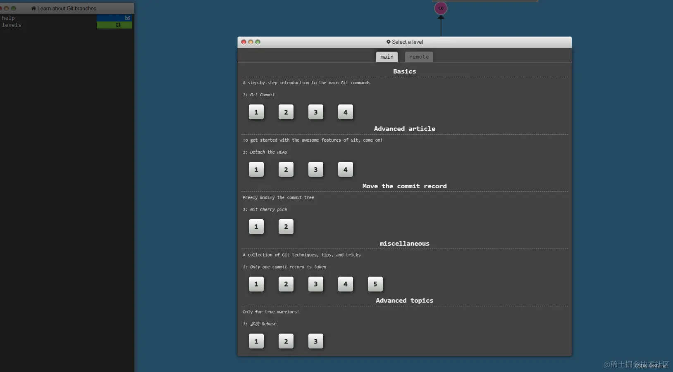This screenshot has width=673, height=372.
Task: Open miscellaneous level 5
Action: coord(375,284)
